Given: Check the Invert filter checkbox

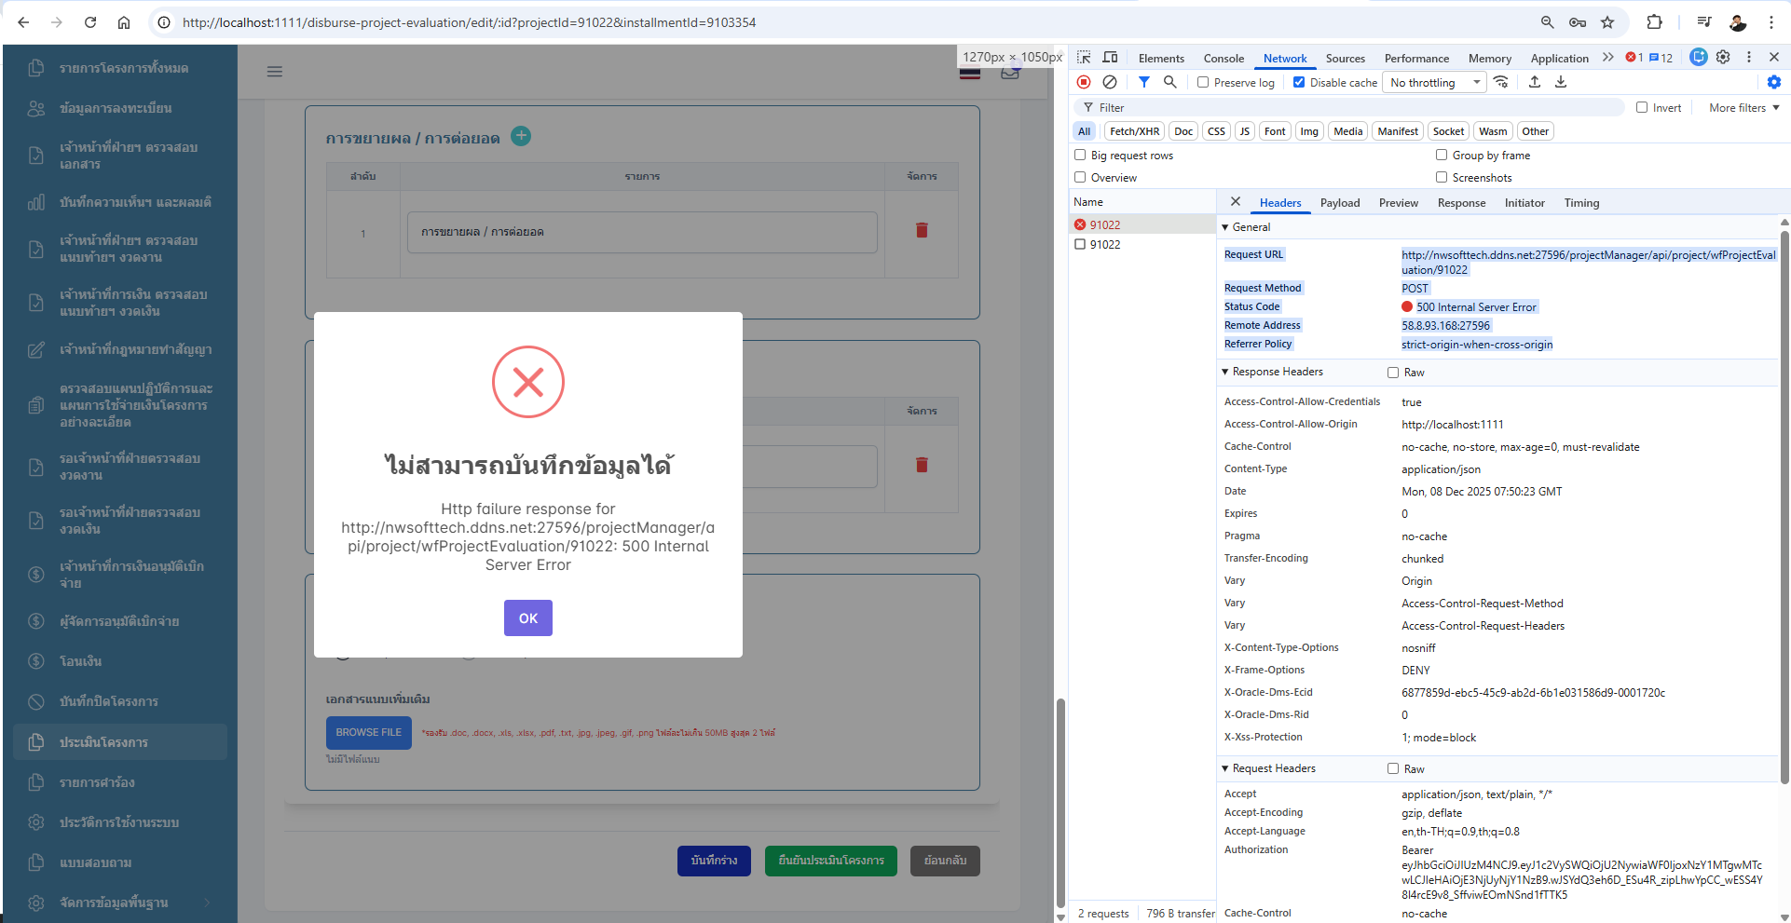Looking at the screenshot, I should [x=1642, y=108].
